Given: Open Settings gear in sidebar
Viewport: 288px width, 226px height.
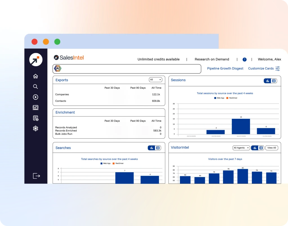Looking at the screenshot, I should tap(35, 128).
